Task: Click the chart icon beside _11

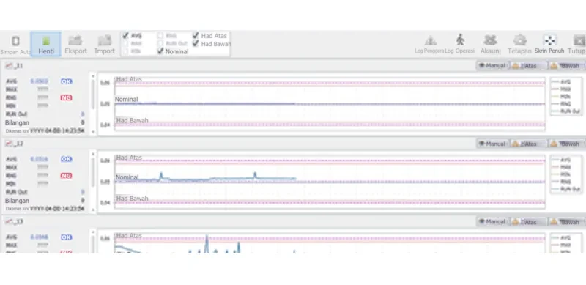Action: pyautogui.click(x=9, y=66)
